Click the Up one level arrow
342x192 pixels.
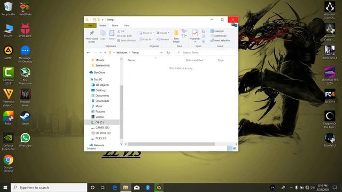[105, 53]
